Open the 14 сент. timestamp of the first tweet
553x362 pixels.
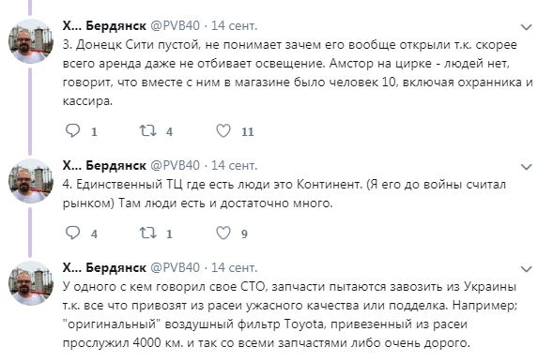234,25
